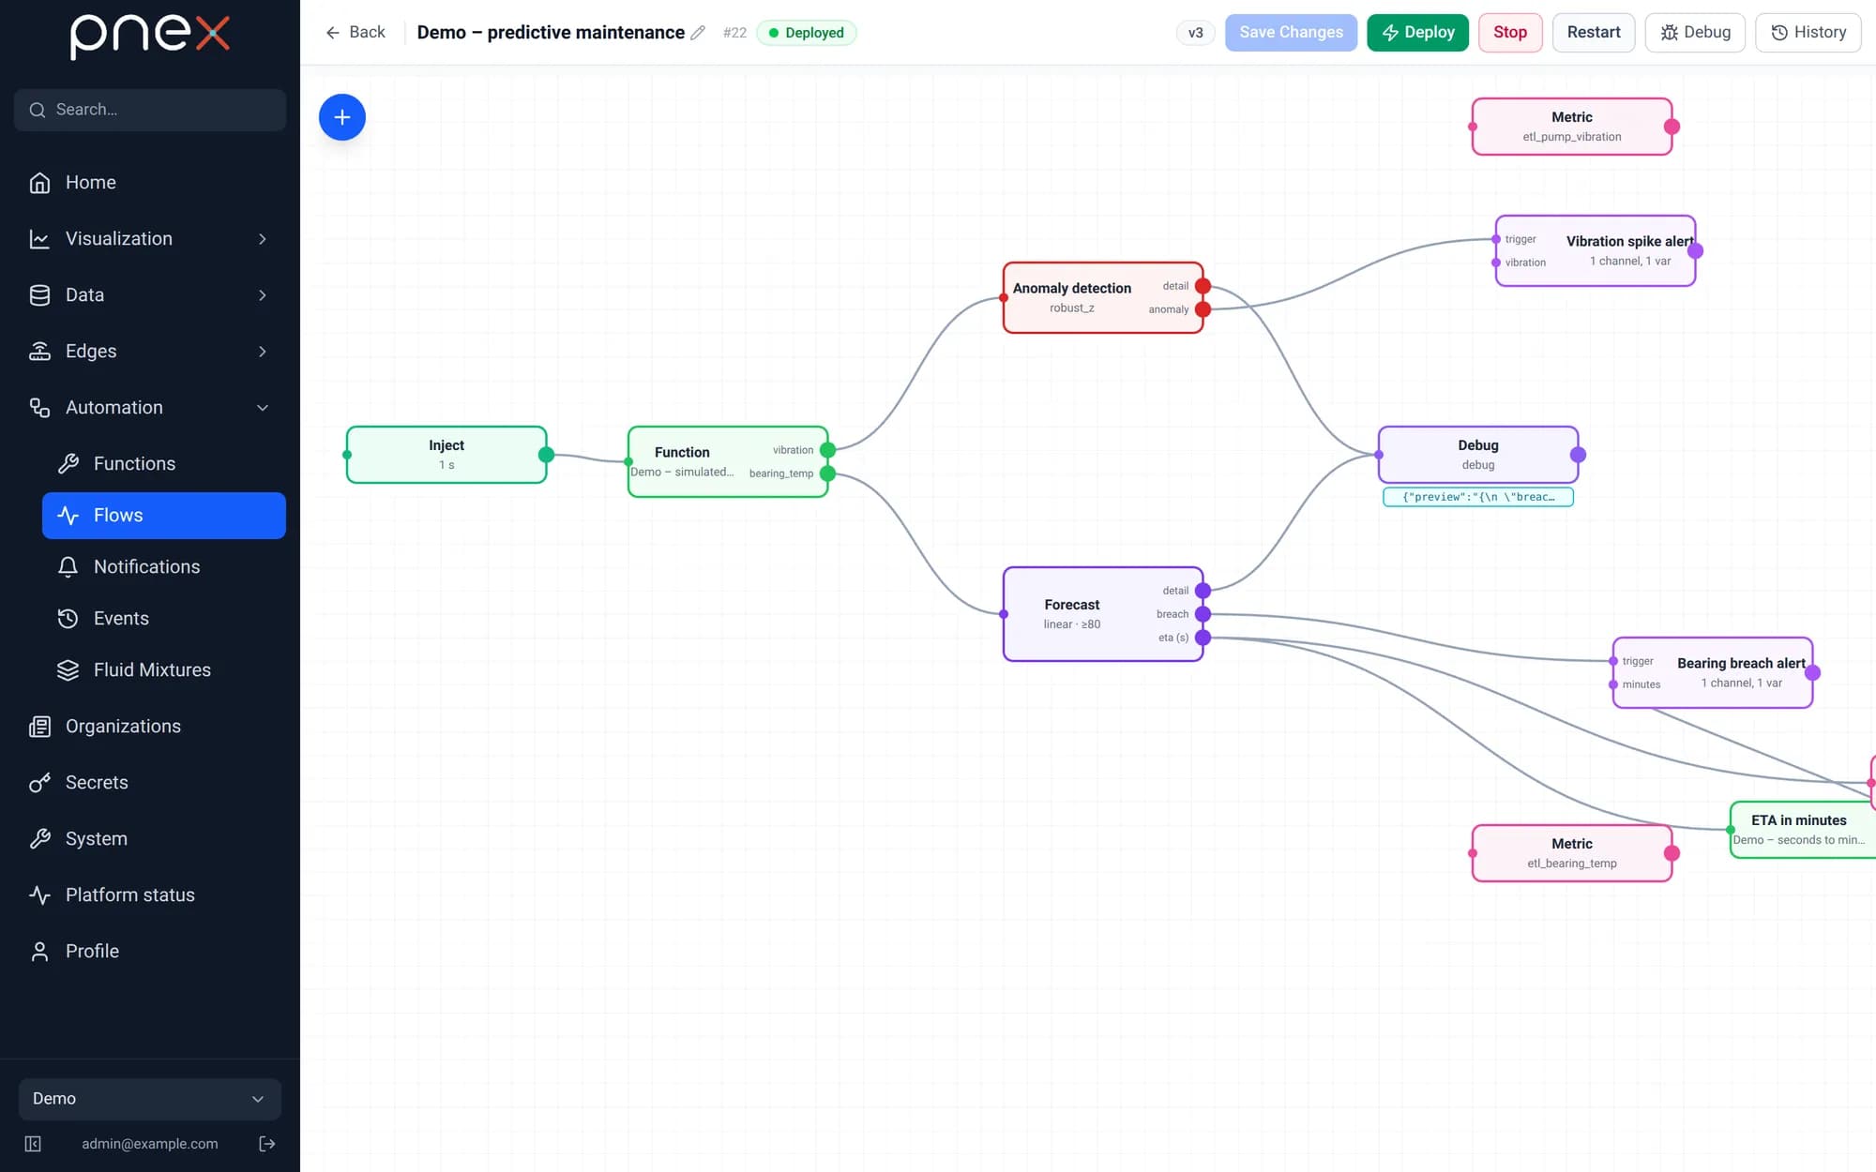Select the Forecast node
The height and width of the screenshot is (1172, 1876).
point(1103,614)
